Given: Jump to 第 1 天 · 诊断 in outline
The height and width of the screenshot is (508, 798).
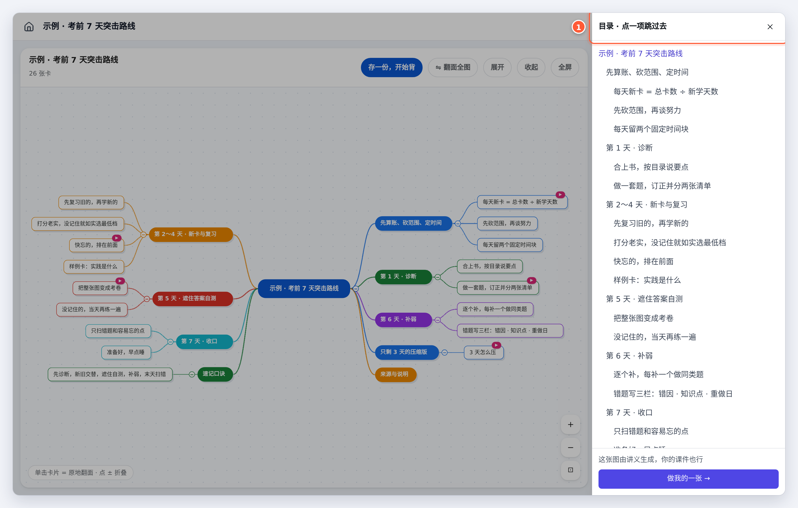Looking at the screenshot, I should click(x=629, y=148).
